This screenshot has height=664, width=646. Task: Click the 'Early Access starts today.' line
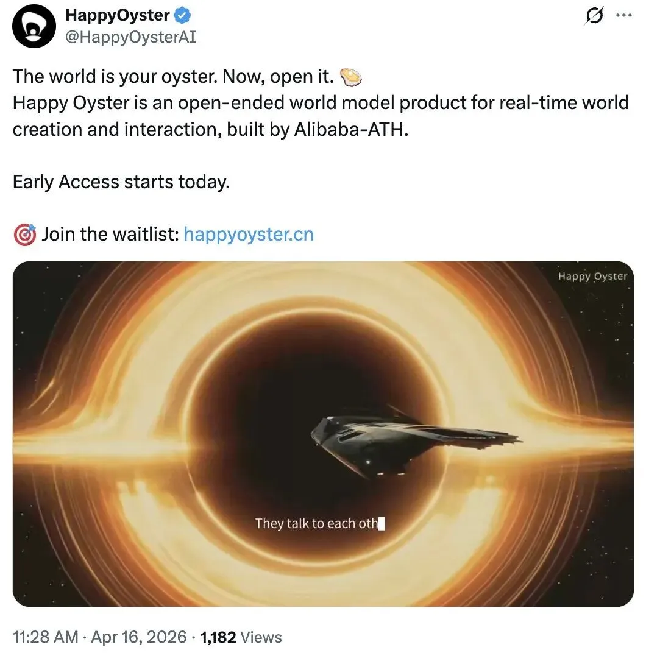pos(121,182)
